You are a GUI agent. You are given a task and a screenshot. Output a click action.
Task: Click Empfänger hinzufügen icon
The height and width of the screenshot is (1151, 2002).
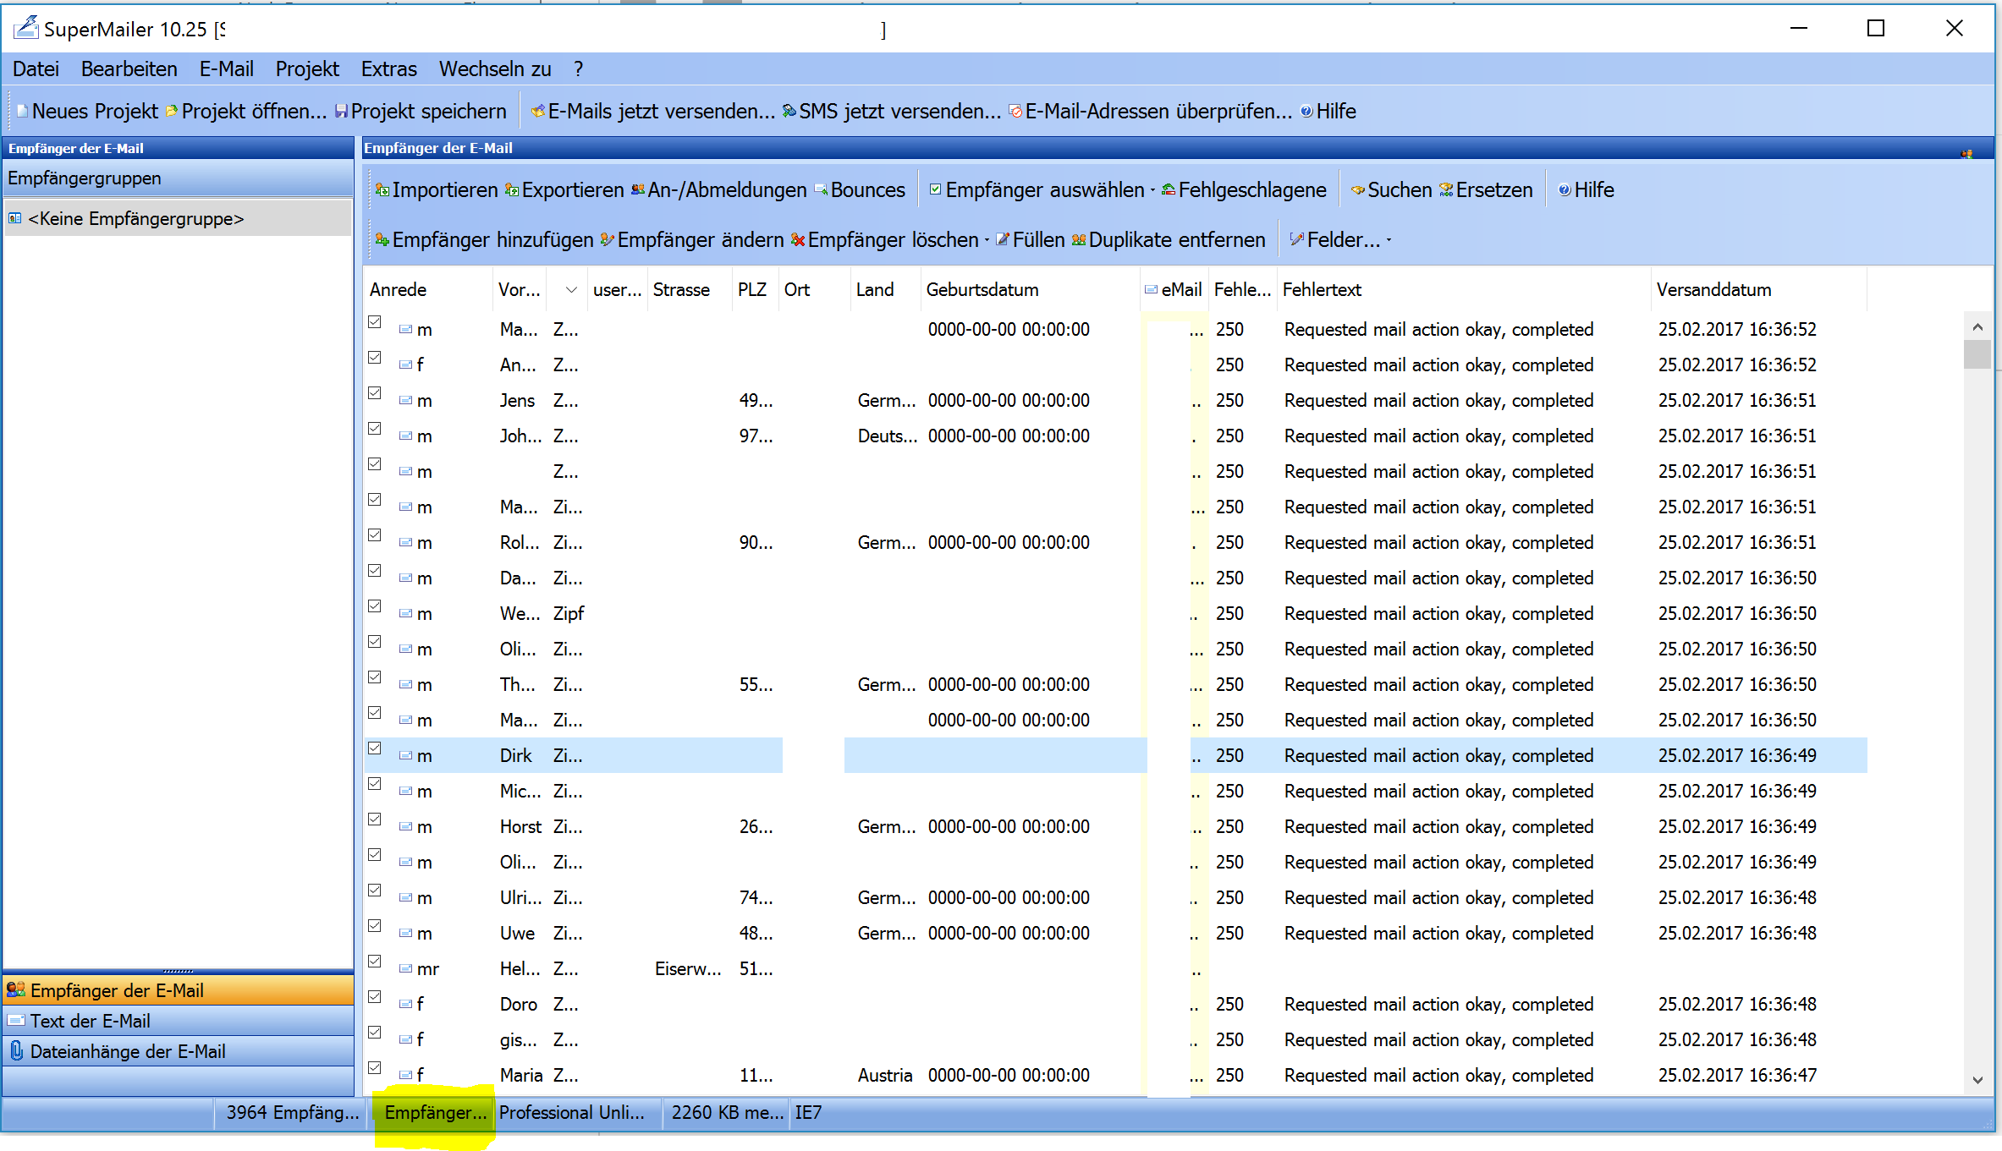click(382, 240)
